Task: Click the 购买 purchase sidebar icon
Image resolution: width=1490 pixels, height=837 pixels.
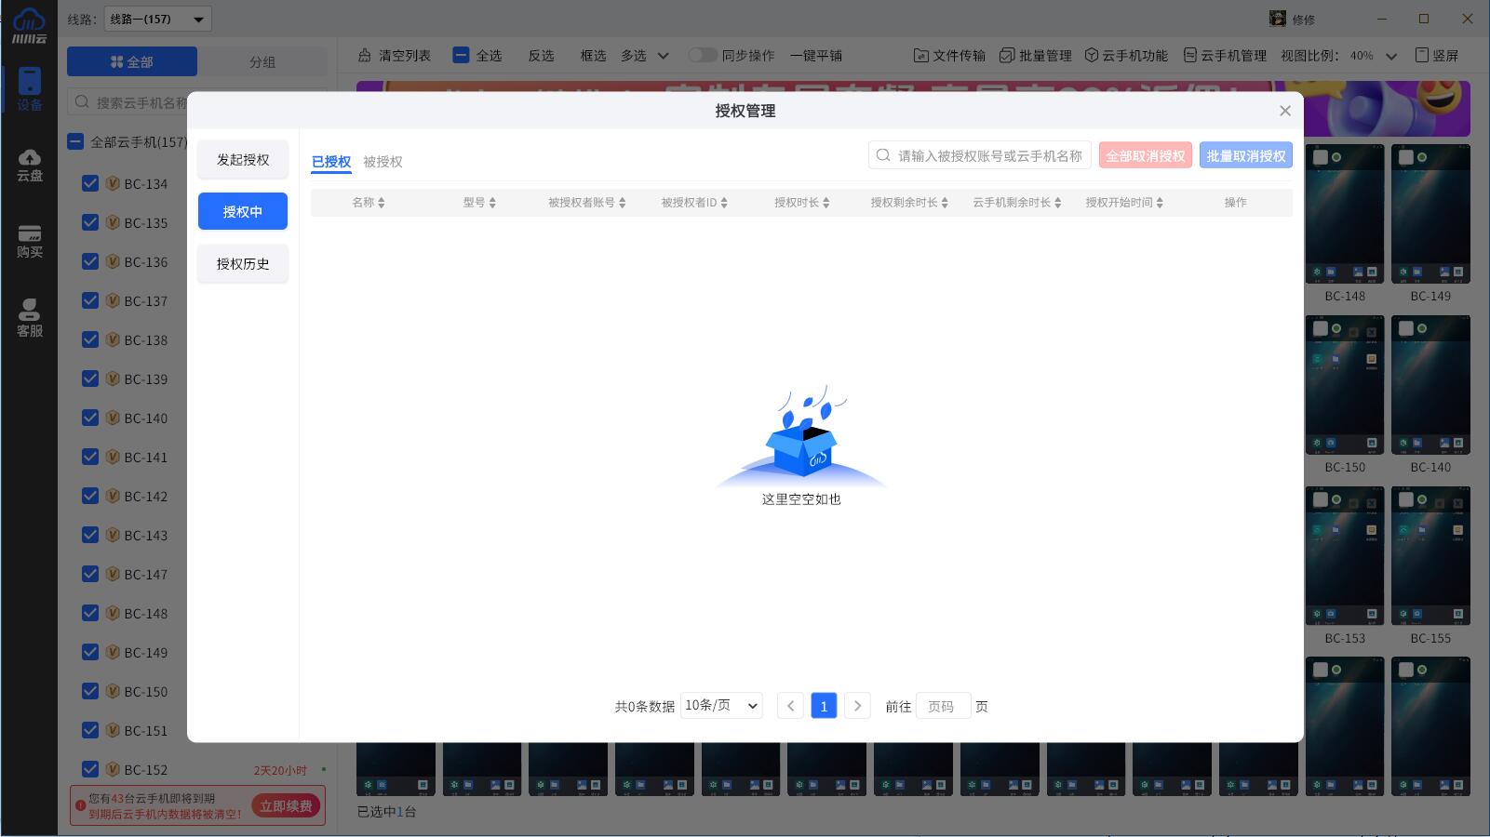Action: 29,241
